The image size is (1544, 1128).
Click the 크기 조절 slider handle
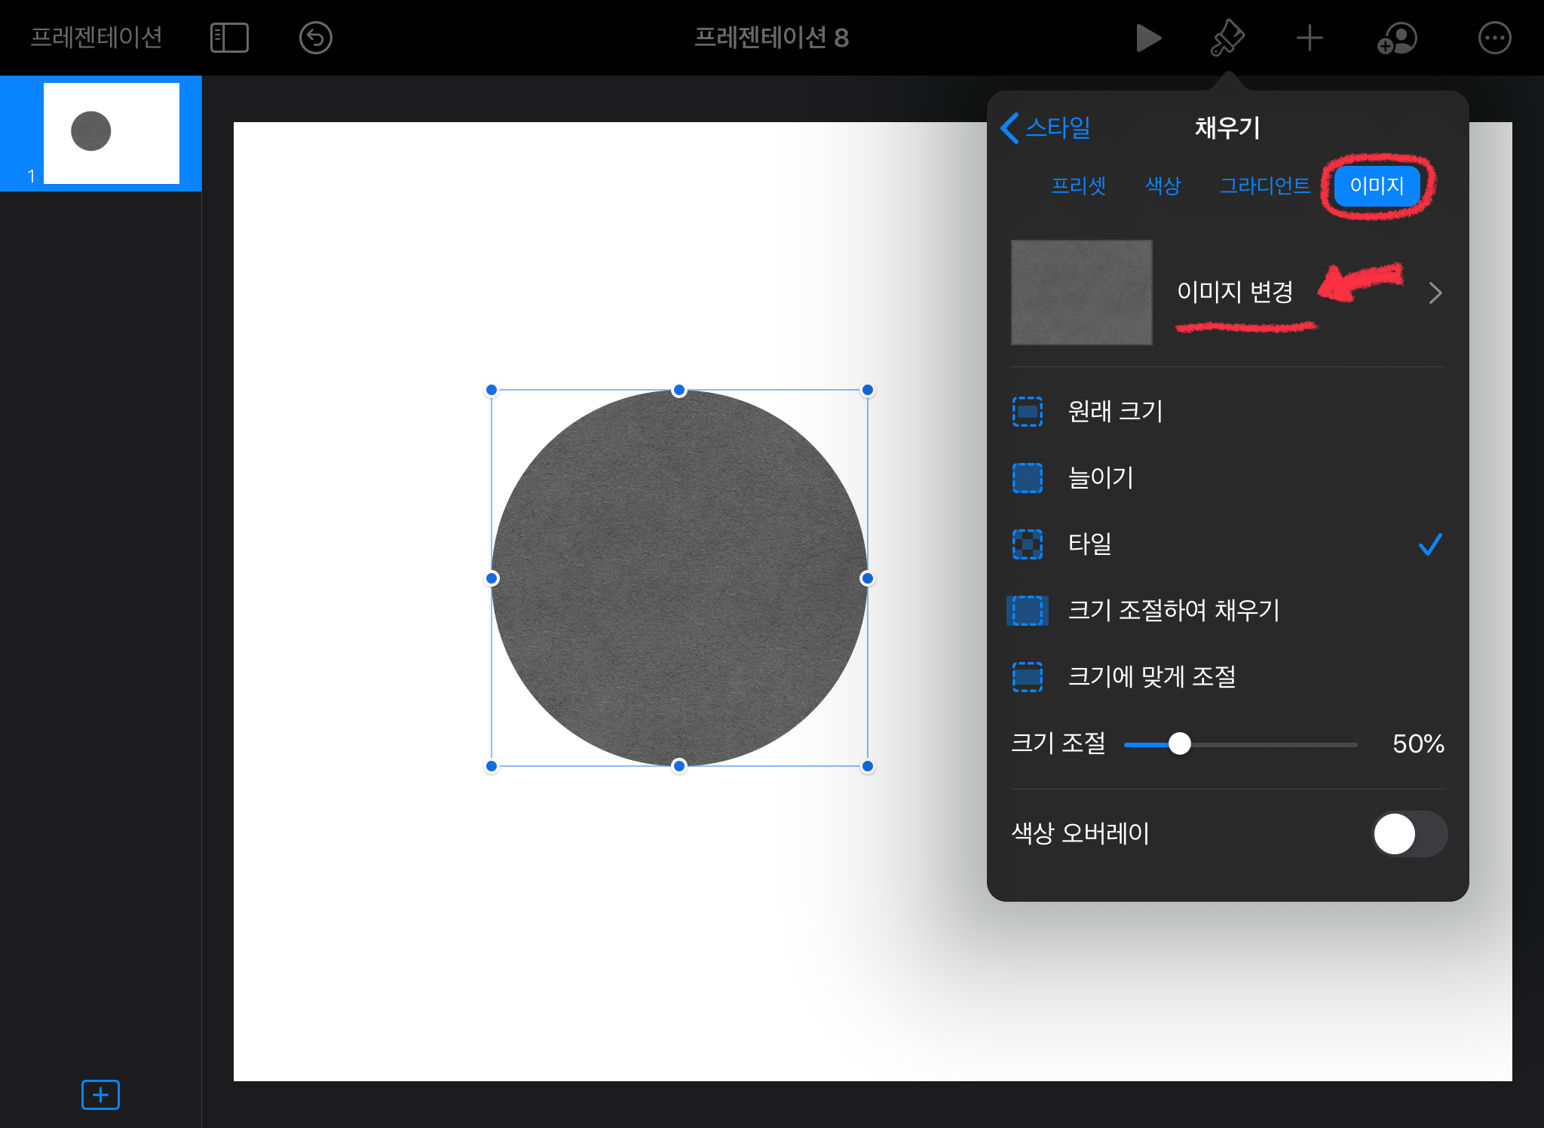(x=1179, y=744)
